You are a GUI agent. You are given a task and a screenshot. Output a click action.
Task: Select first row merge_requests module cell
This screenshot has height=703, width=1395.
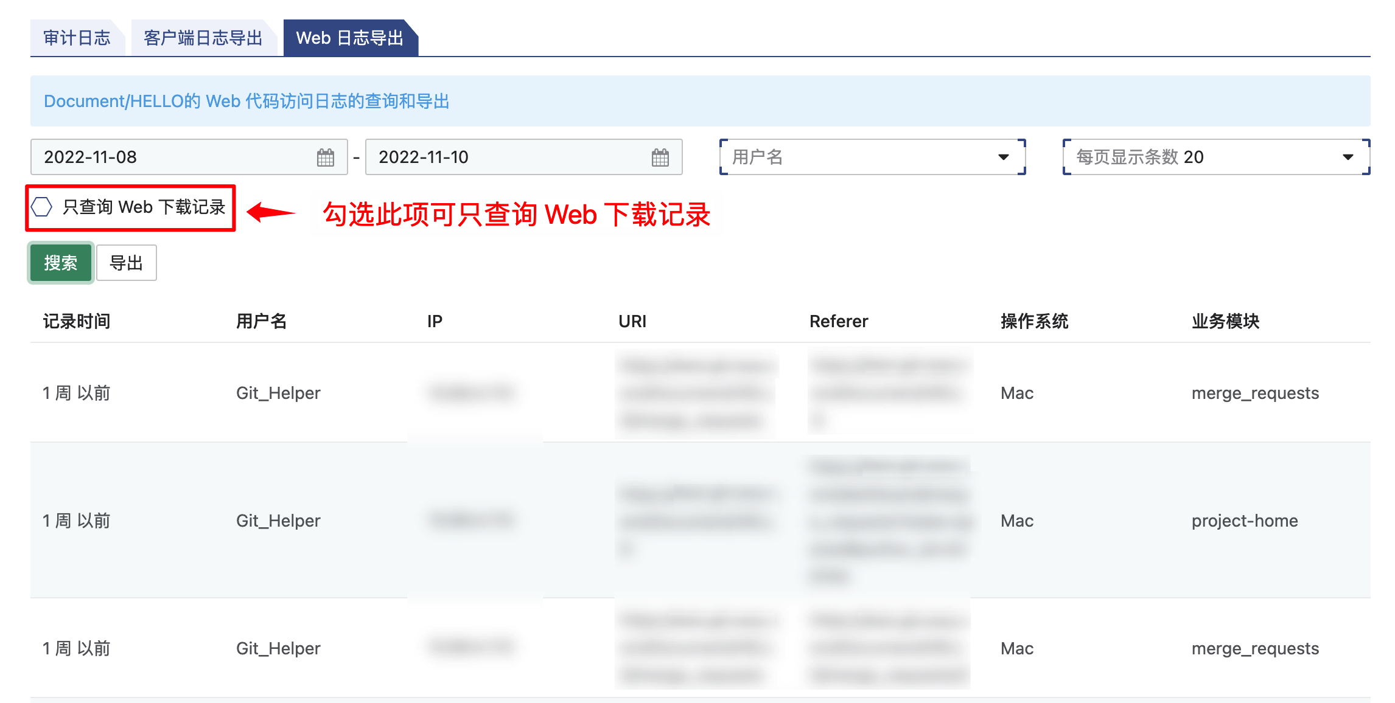(x=1255, y=393)
